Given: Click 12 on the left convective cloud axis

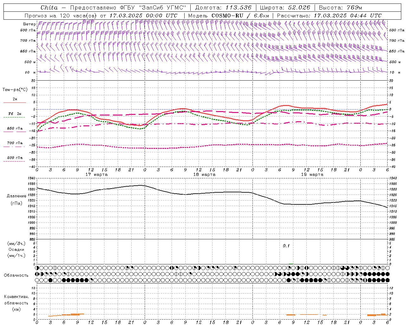Looking at the screenshot, I should coord(34,288).
